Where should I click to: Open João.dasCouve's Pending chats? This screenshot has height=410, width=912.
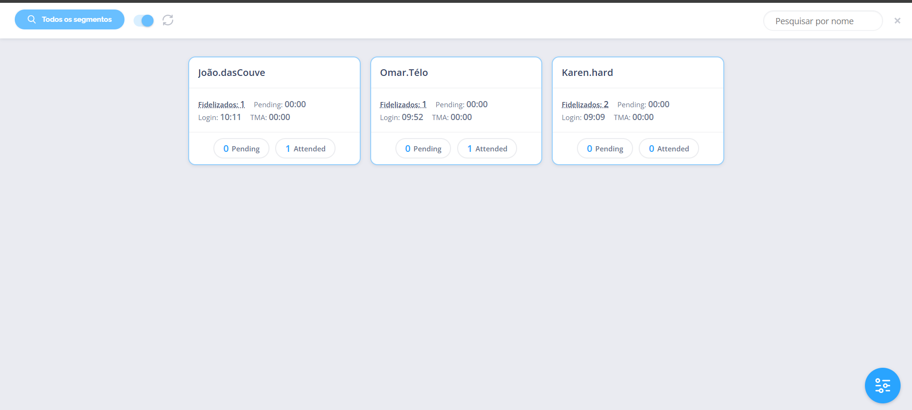[241, 149]
